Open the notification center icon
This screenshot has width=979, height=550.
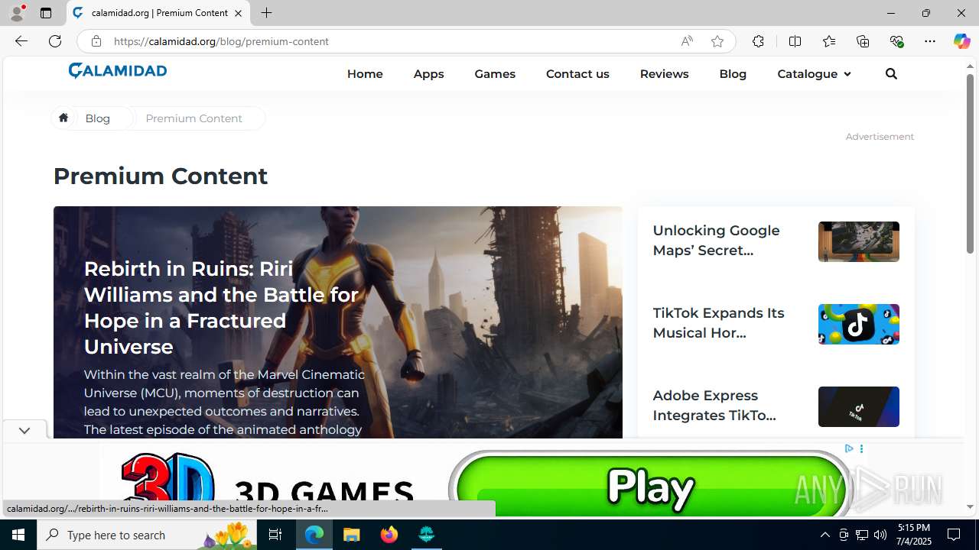(955, 535)
